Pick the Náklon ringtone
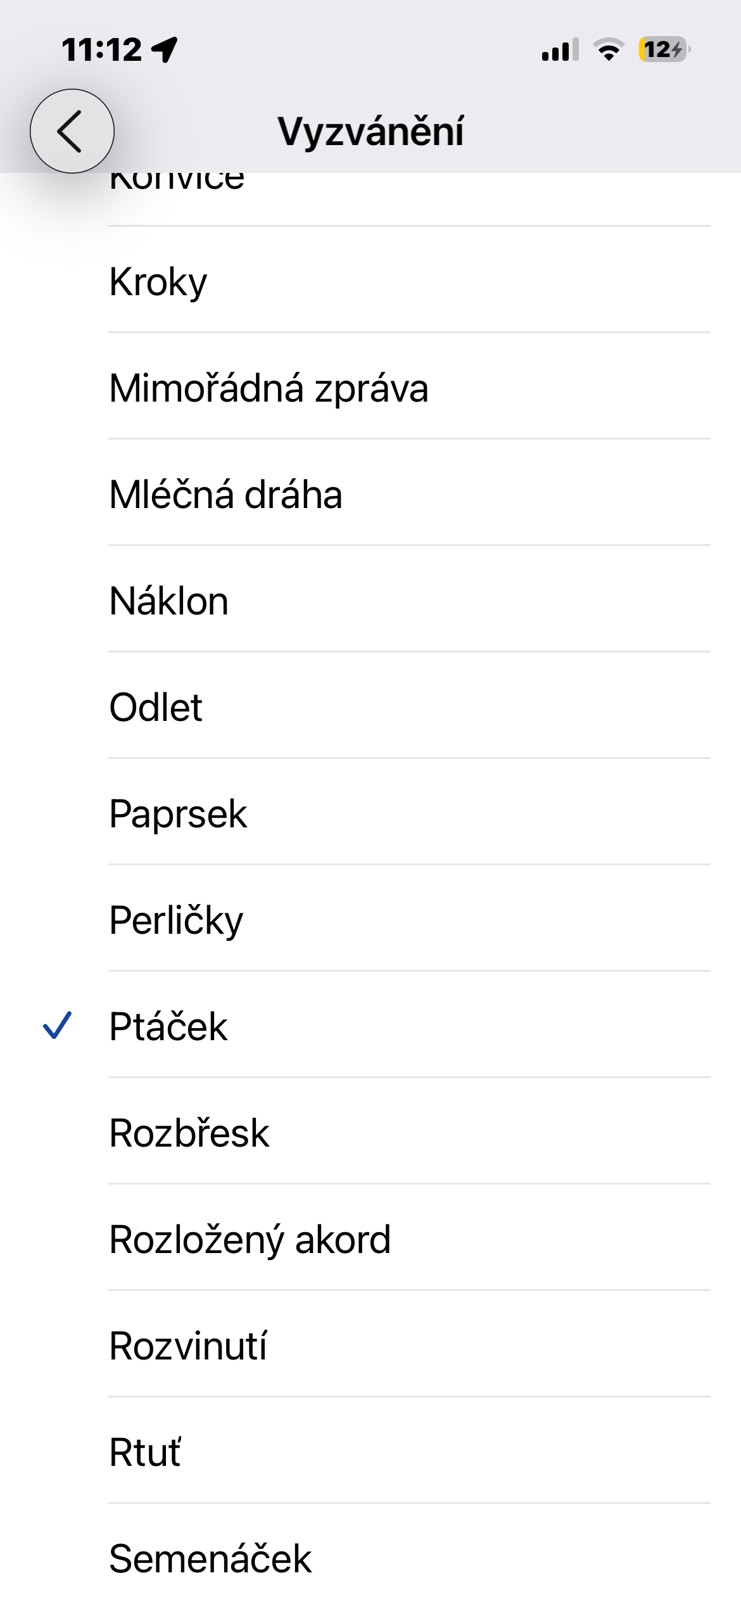Image resolution: width=741 pixels, height=1604 pixels. click(x=168, y=601)
